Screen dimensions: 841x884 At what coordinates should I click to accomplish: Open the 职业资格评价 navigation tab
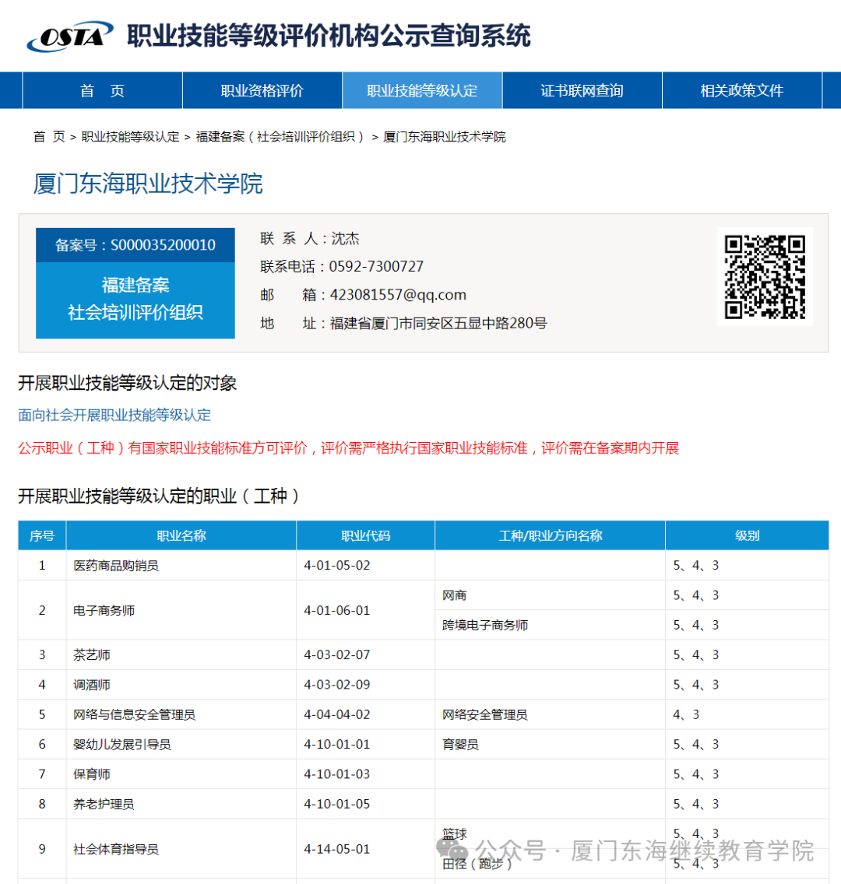click(x=262, y=90)
